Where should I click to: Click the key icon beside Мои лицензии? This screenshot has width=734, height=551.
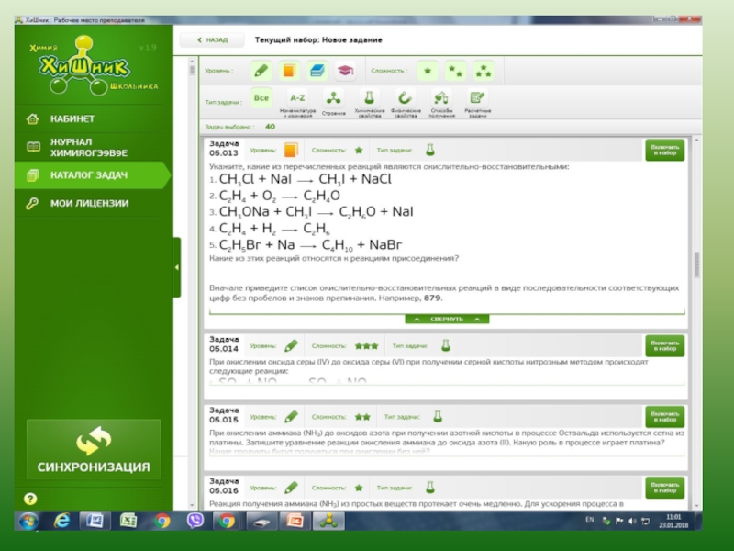[32, 203]
